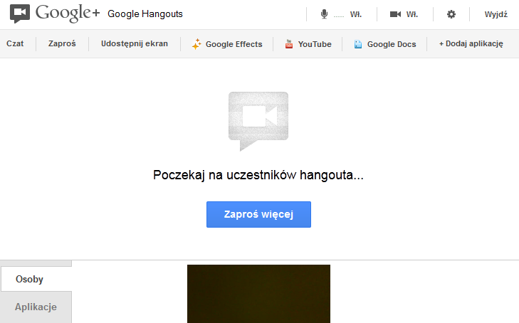Open the Google Docs app icon
This screenshot has width=519, height=323.
point(358,44)
